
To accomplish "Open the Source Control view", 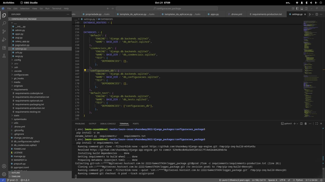I will point(4,32).
